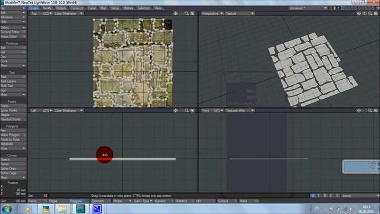Open the Edit dropdown menu

13,12
